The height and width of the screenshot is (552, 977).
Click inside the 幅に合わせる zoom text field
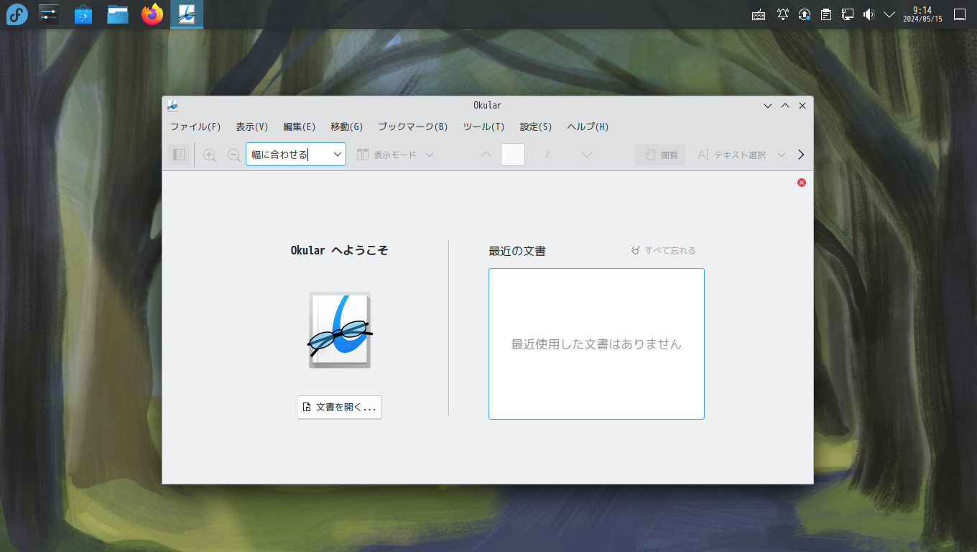[288, 155]
